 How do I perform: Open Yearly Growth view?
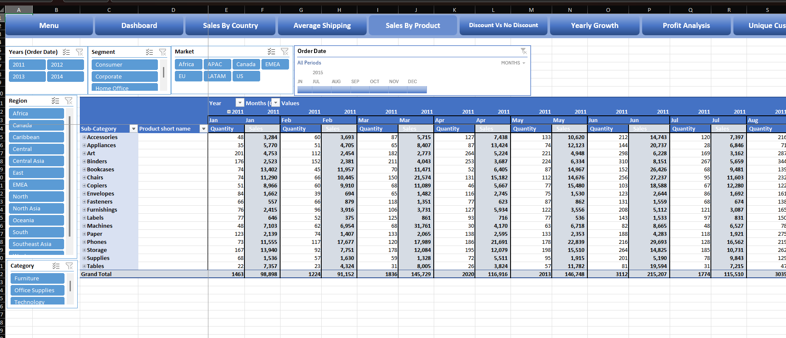tap(595, 25)
